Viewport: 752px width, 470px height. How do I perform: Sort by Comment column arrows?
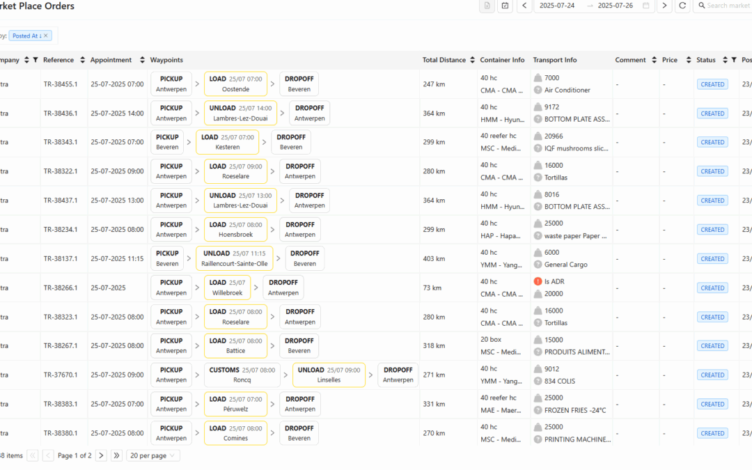coord(654,60)
